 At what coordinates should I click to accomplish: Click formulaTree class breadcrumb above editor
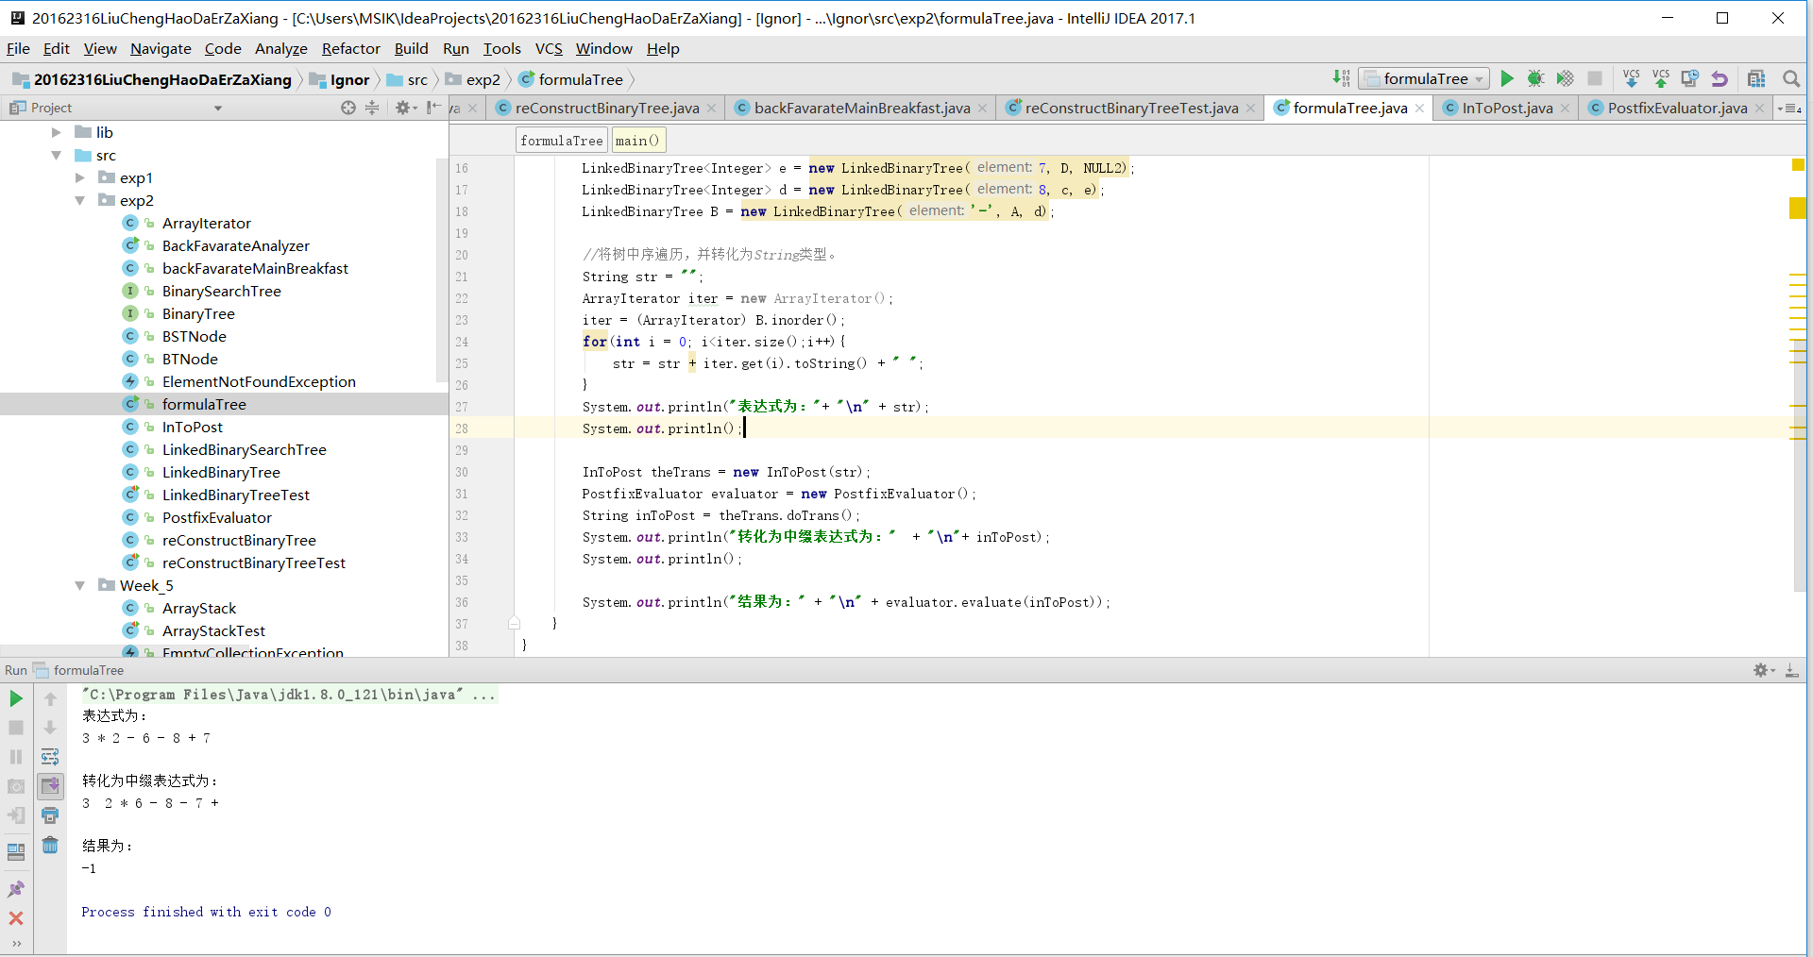(x=561, y=140)
